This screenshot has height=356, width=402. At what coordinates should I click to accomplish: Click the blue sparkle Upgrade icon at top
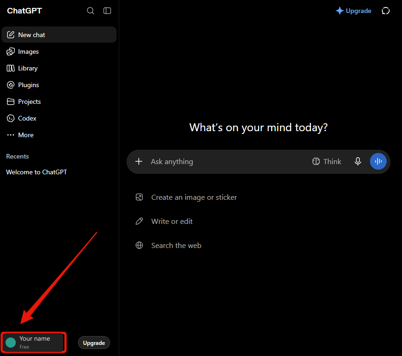click(340, 11)
